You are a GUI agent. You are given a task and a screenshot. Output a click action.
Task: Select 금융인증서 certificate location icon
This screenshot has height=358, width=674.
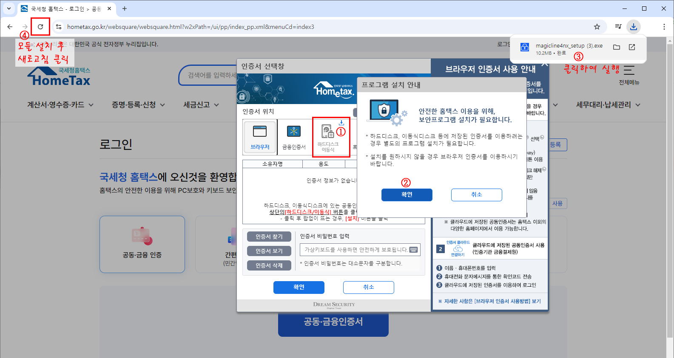click(x=294, y=137)
